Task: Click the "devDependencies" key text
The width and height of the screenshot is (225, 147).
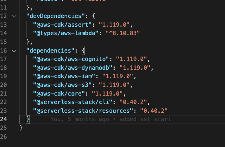Action: [x=55, y=16]
